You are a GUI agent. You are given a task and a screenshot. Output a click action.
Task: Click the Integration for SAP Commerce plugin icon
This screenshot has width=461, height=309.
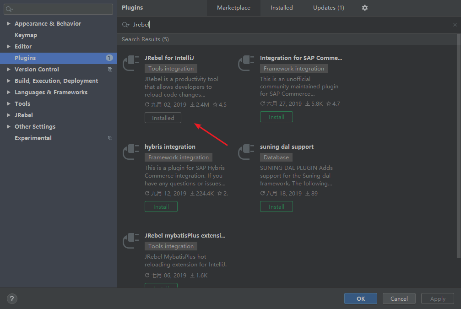pos(246,63)
